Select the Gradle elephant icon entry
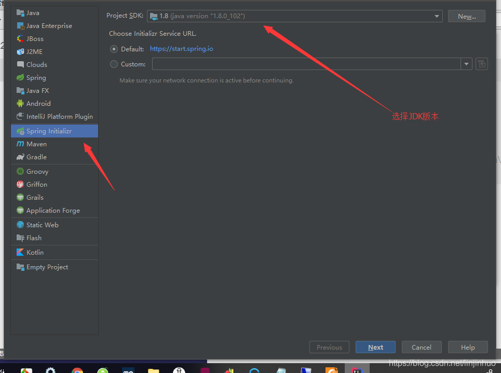Viewport: 501px width, 373px height. coord(20,157)
